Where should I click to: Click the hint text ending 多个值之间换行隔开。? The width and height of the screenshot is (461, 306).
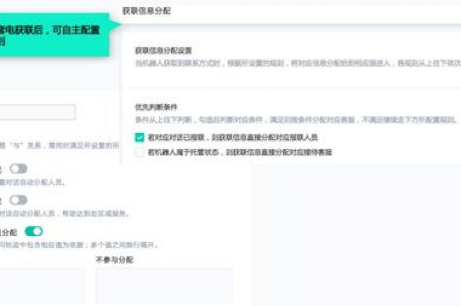coord(79,245)
